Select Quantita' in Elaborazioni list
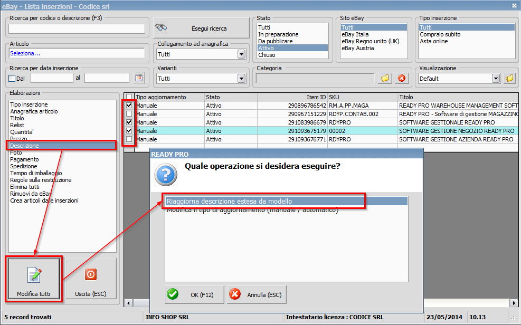521x325 pixels. click(62, 132)
